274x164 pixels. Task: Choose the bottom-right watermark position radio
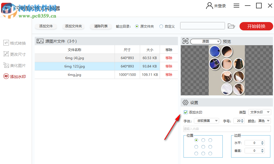[210, 153]
